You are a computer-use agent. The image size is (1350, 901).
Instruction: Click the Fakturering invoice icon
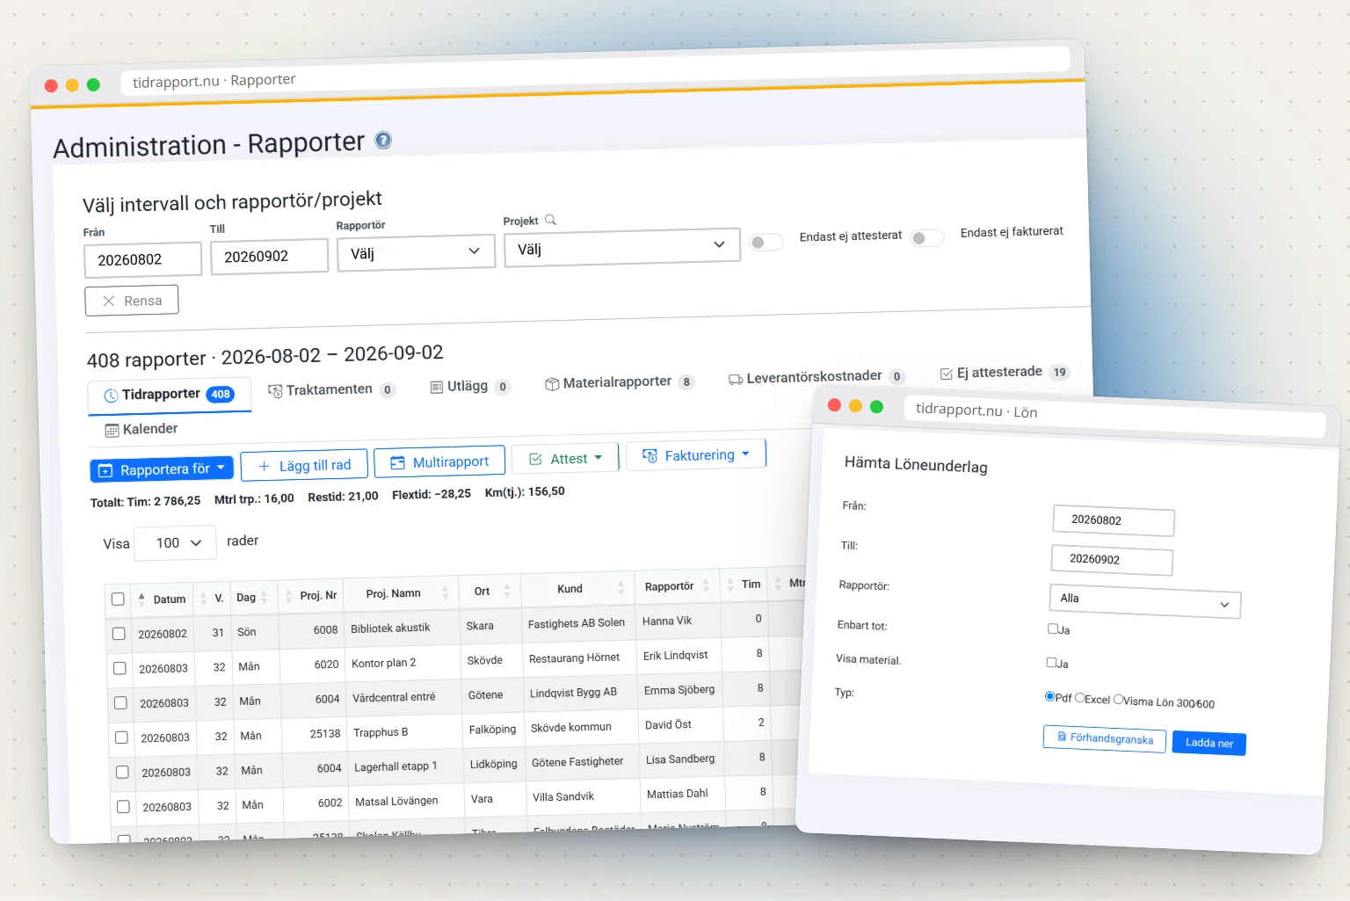click(650, 455)
